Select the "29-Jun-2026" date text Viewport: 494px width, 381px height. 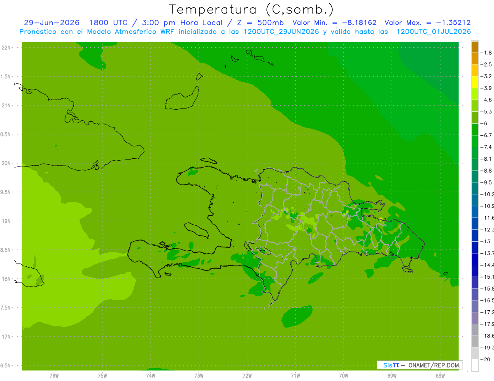pyautogui.click(x=51, y=23)
